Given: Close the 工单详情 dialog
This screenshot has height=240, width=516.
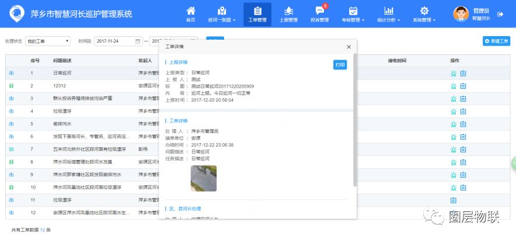Looking at the screenshot, I should coord(349,47).
